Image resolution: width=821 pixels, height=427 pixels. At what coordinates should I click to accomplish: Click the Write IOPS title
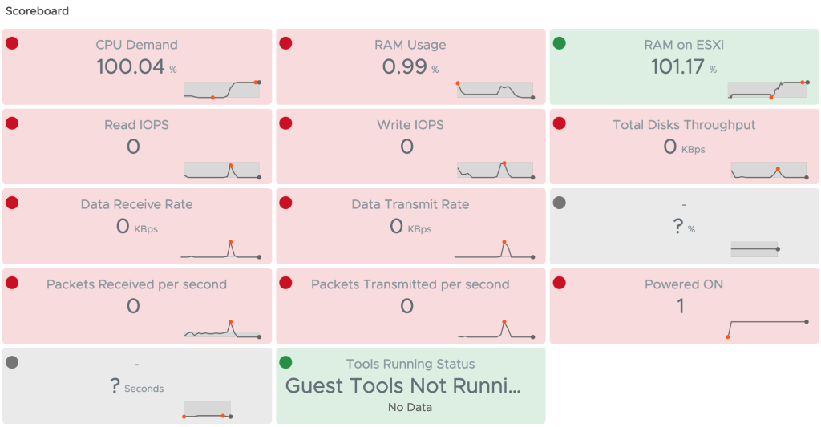(x=410, y=124)
